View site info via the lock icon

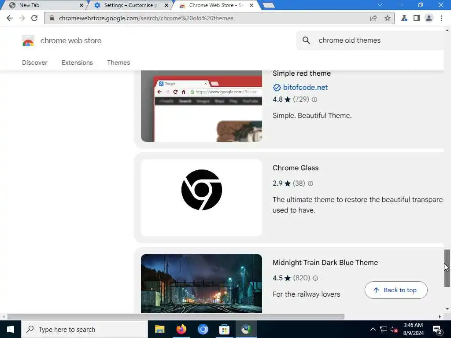(x=52, y=18)
